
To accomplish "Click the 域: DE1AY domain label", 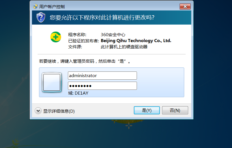I will click(x=78, y=93).
